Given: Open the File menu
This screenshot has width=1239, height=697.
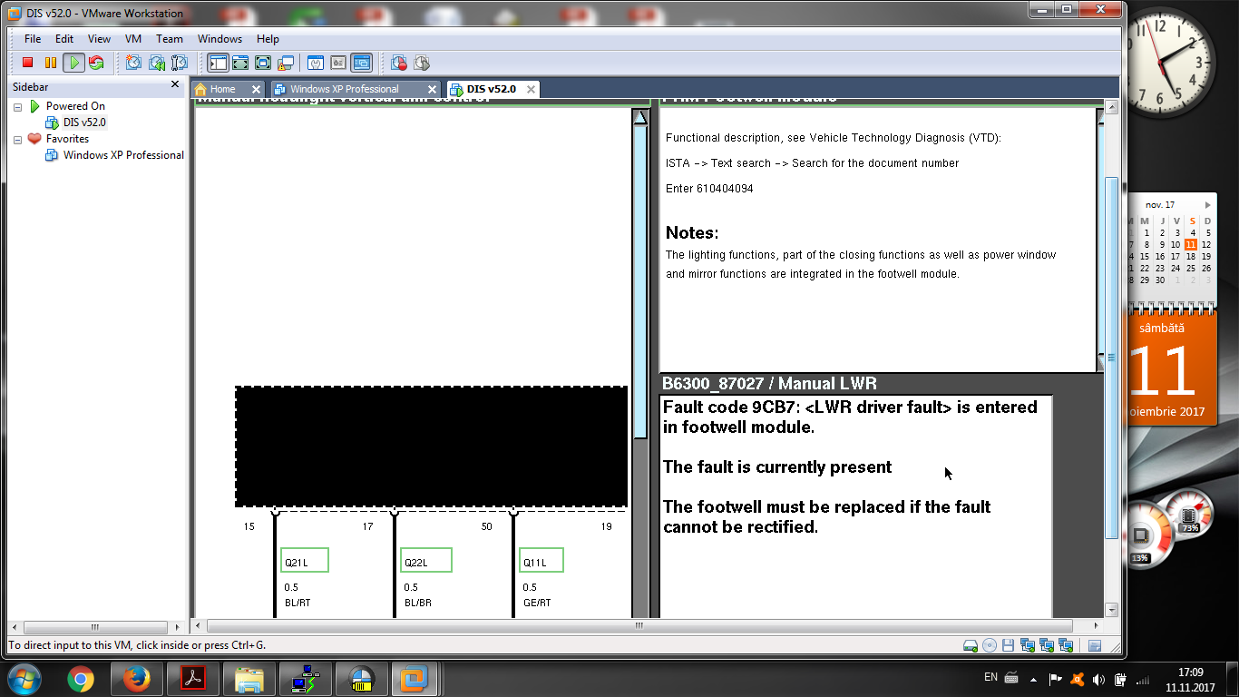Looking at the screenshot, I should point(33,39).
